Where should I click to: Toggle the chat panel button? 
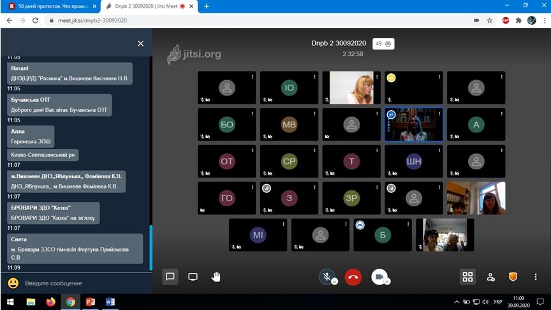[x=170, y=277]
